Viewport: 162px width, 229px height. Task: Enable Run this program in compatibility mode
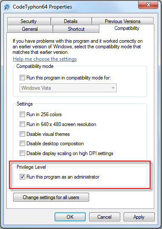point(22,78)
